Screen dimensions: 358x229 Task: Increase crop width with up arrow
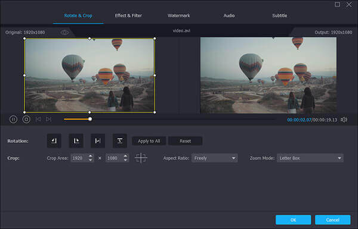pos(91,156)
